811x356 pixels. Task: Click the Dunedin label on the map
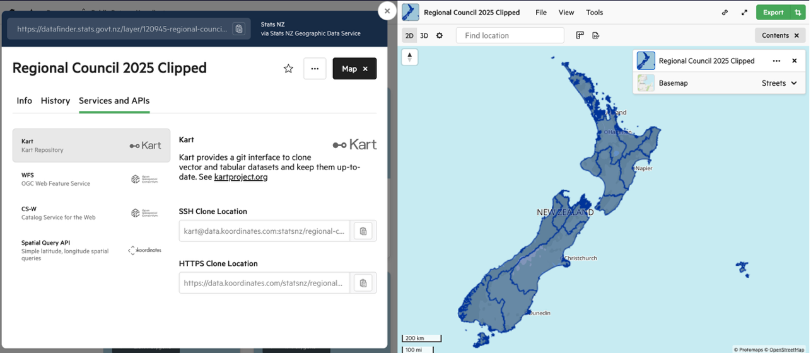pos(539,313)
